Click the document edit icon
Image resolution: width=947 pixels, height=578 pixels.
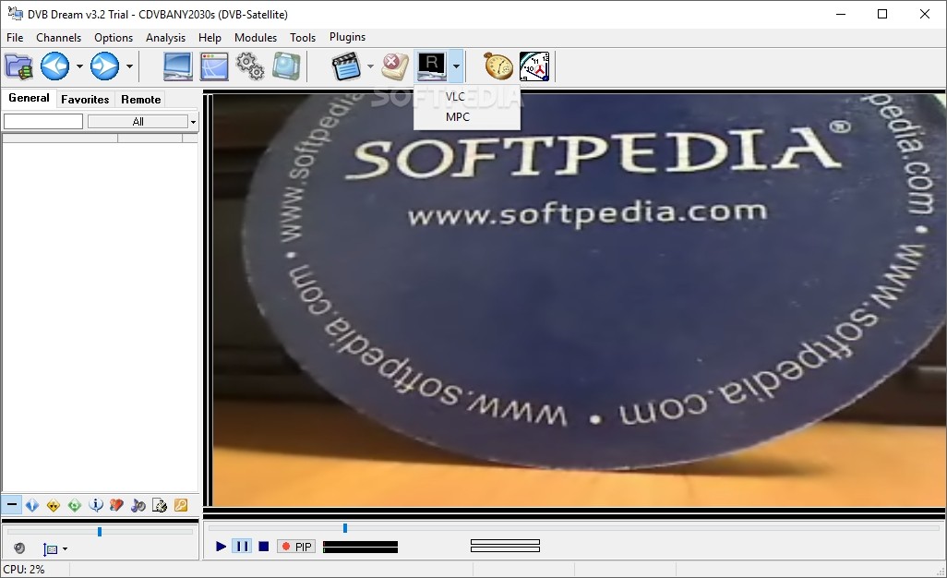pos(160,505)
